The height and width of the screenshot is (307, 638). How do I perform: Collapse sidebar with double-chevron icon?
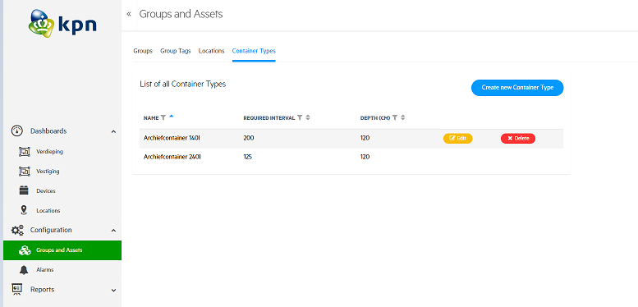coord(129,14)
